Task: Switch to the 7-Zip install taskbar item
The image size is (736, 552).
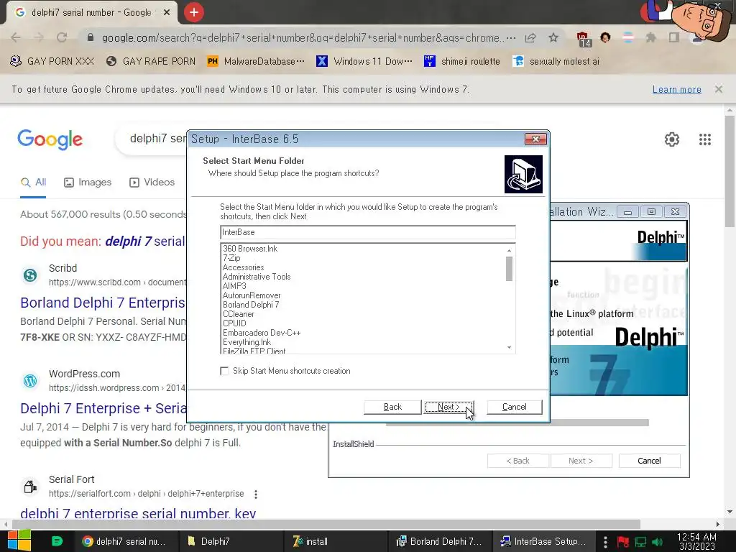Action: coord(335,541)
